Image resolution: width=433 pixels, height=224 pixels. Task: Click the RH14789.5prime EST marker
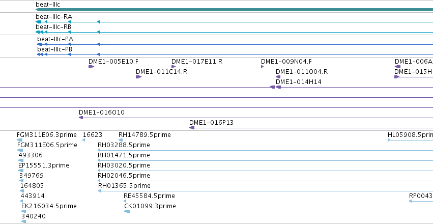121,140
